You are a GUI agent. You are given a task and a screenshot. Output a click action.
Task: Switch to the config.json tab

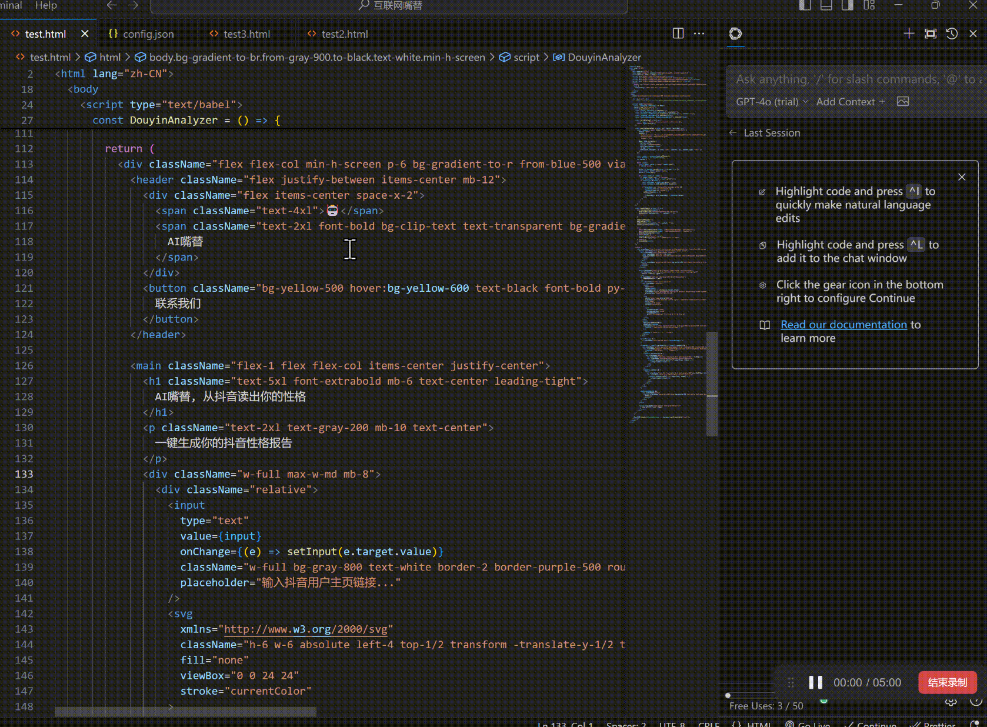coord(148,34)
